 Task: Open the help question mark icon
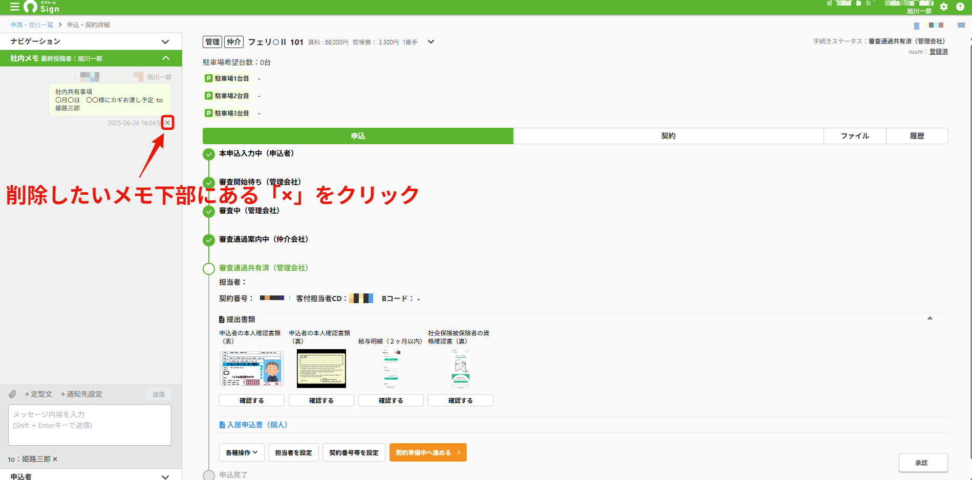coord(960,7)
